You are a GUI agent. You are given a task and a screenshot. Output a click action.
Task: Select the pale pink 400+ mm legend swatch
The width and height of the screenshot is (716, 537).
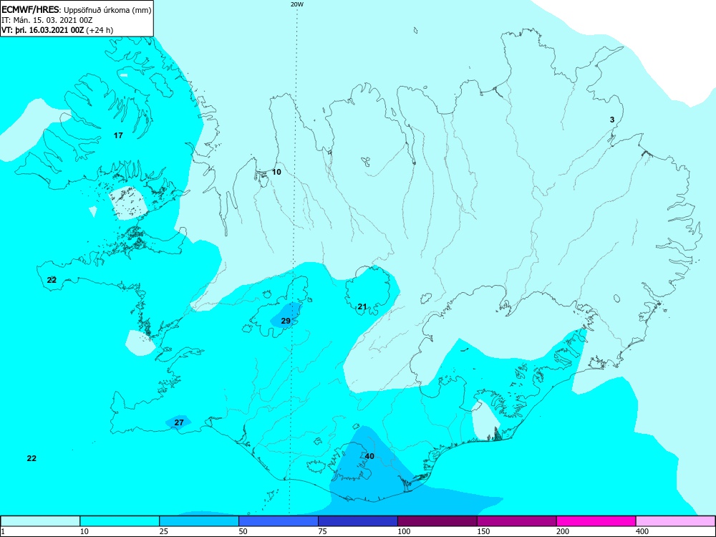pyautogui.click(x=676, y=521)
